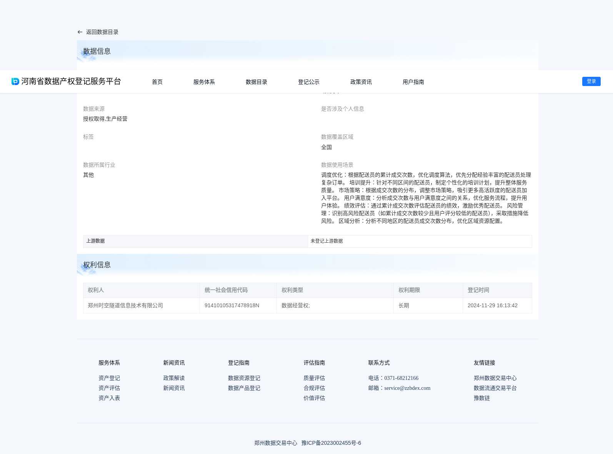Open the 服务体系 navigation menu
The height and width of the screenshot is (454, 613).
click(204, 82)
